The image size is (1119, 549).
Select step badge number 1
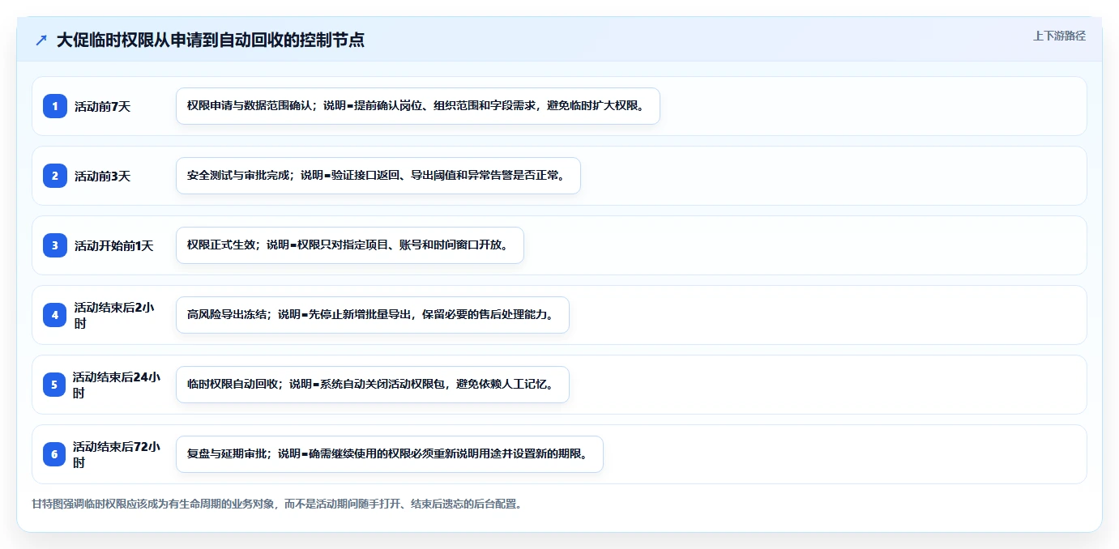(x=55, y=105)
